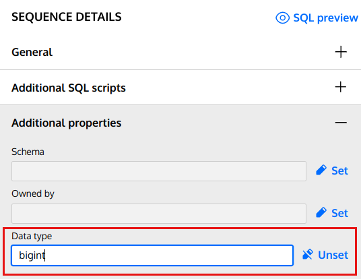This screenshot has height=279, width=361.
Task: Click into the Data type field containing bigint
Action: (x=152, y=255)
